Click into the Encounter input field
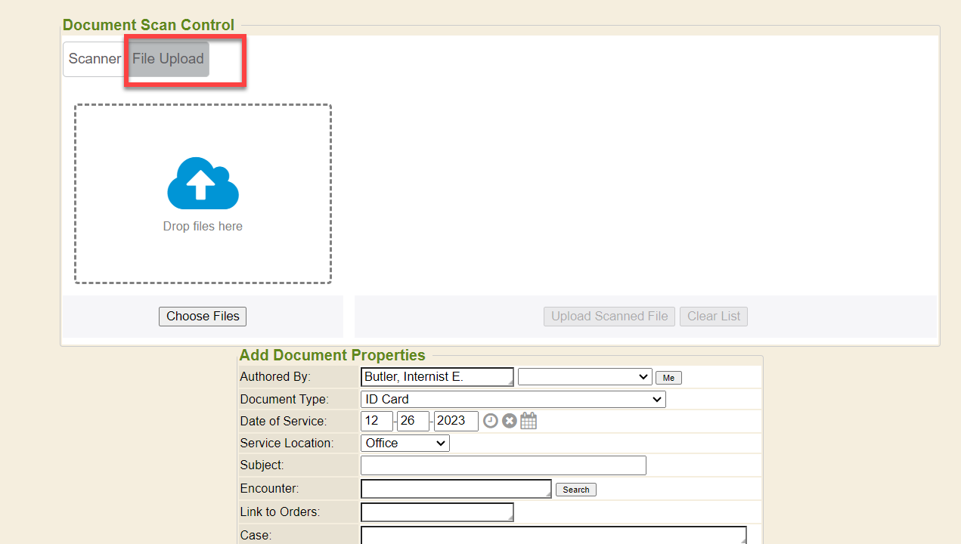Viewport: 961px width, 544px height. tap(455, 489)
